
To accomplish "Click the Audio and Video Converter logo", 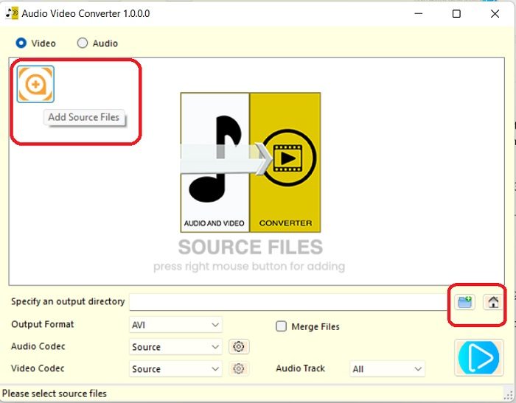I will 251,163.
